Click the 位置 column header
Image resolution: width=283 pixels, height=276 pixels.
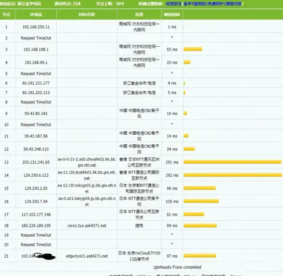tap(139, 14)
